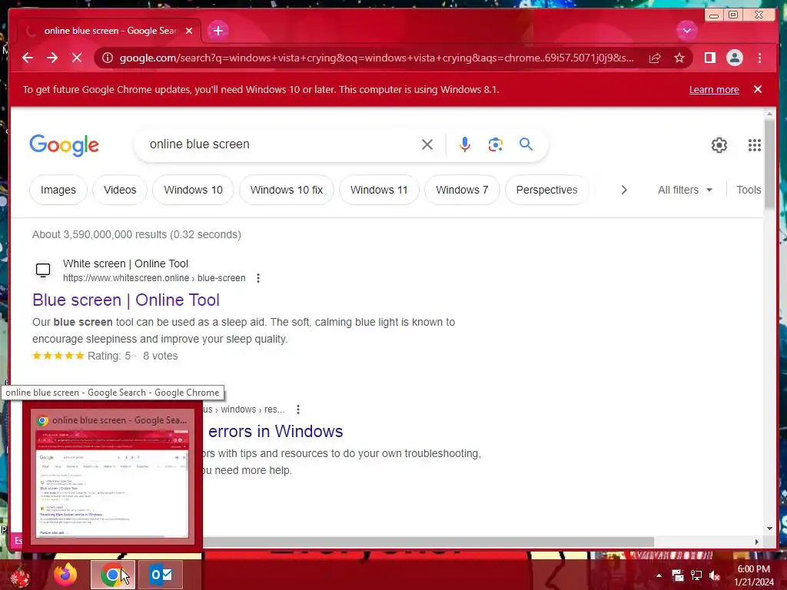Open search Tools

coord(749,191)
